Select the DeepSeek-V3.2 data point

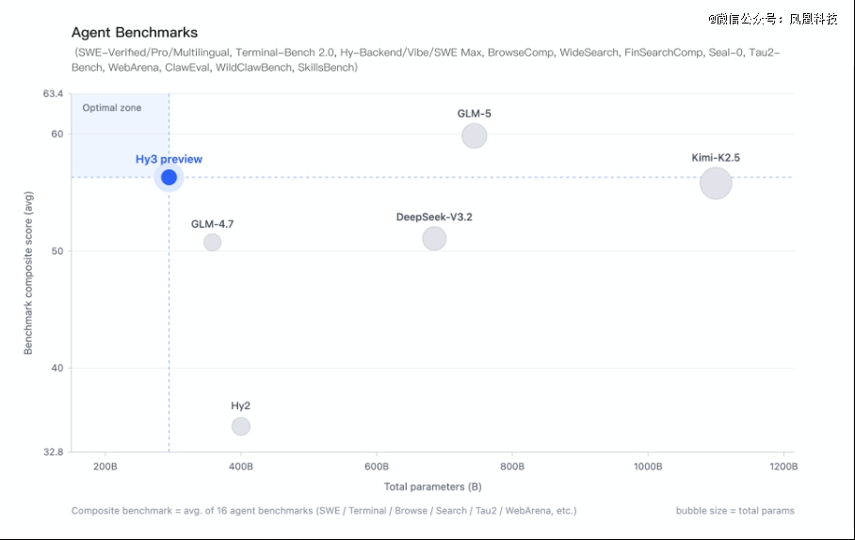pos(434,238)
